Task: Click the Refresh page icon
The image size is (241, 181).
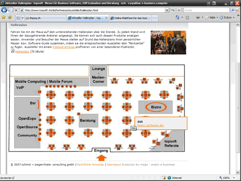Action: (173, 10)
